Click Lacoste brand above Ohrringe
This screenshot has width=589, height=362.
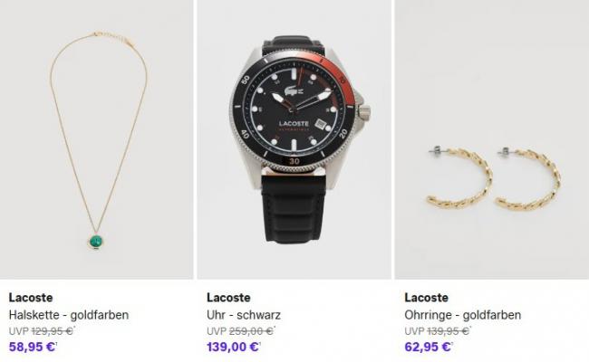[427, 298]
